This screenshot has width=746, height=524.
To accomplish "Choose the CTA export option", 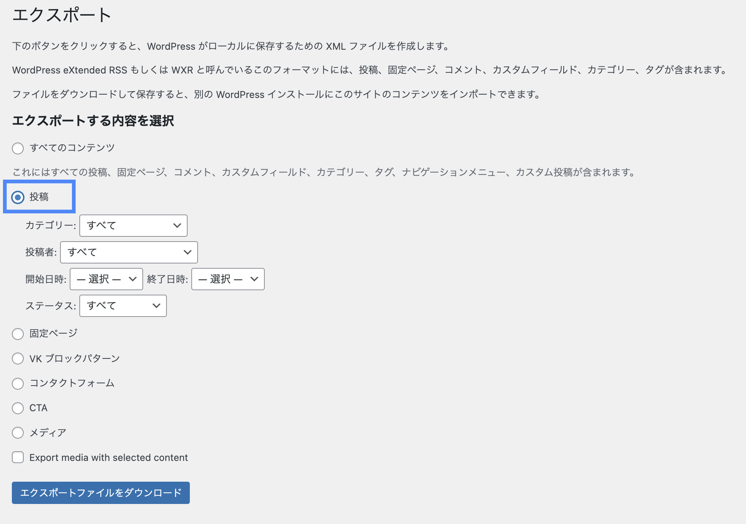I will coord(17,408).
